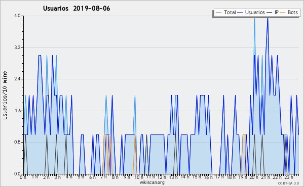Click the y-axis value 3.2
The width and height of the screenshot is (304, 187).
point(17,48)
